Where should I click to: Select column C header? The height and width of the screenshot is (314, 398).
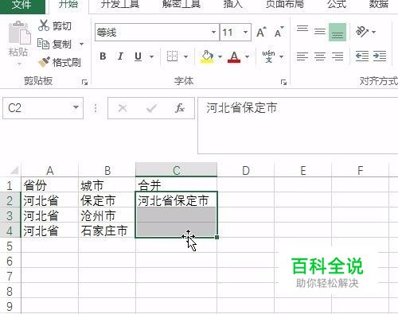(177, 170)
